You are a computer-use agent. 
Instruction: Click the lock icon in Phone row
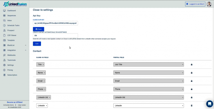coord(191,89)
